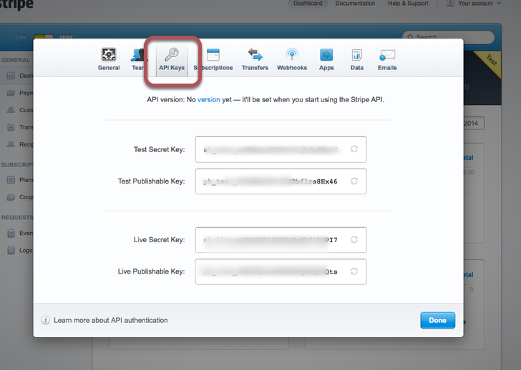This screenshot has width=521, height=370.
Task: Follow the 'version' link
Action: (209, 99)
